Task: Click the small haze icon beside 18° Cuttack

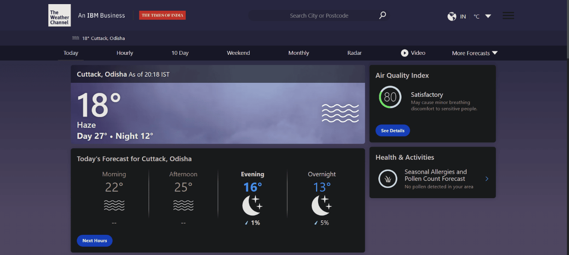Action: 76,38
